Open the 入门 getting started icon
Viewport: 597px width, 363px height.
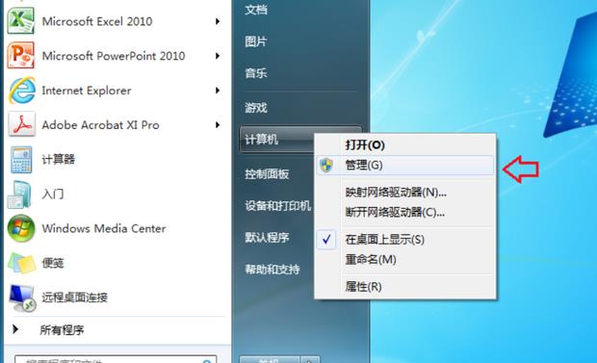click(x=20, y=194)
